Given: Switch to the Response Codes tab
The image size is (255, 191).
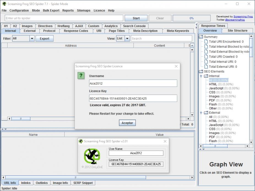Looking at the screenshot, I should click(x=76, y=31).
